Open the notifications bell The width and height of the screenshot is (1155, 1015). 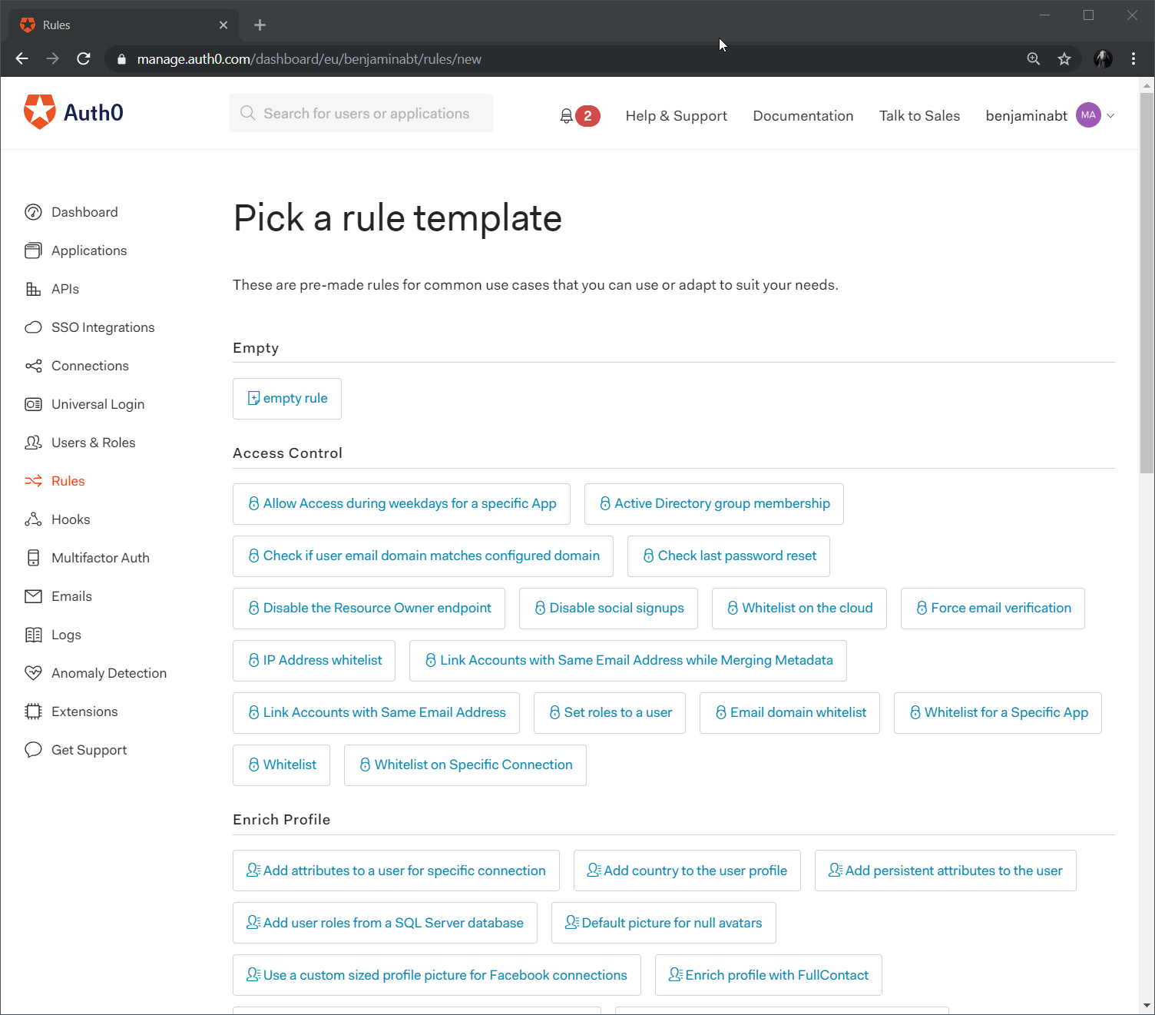point(566,115)
